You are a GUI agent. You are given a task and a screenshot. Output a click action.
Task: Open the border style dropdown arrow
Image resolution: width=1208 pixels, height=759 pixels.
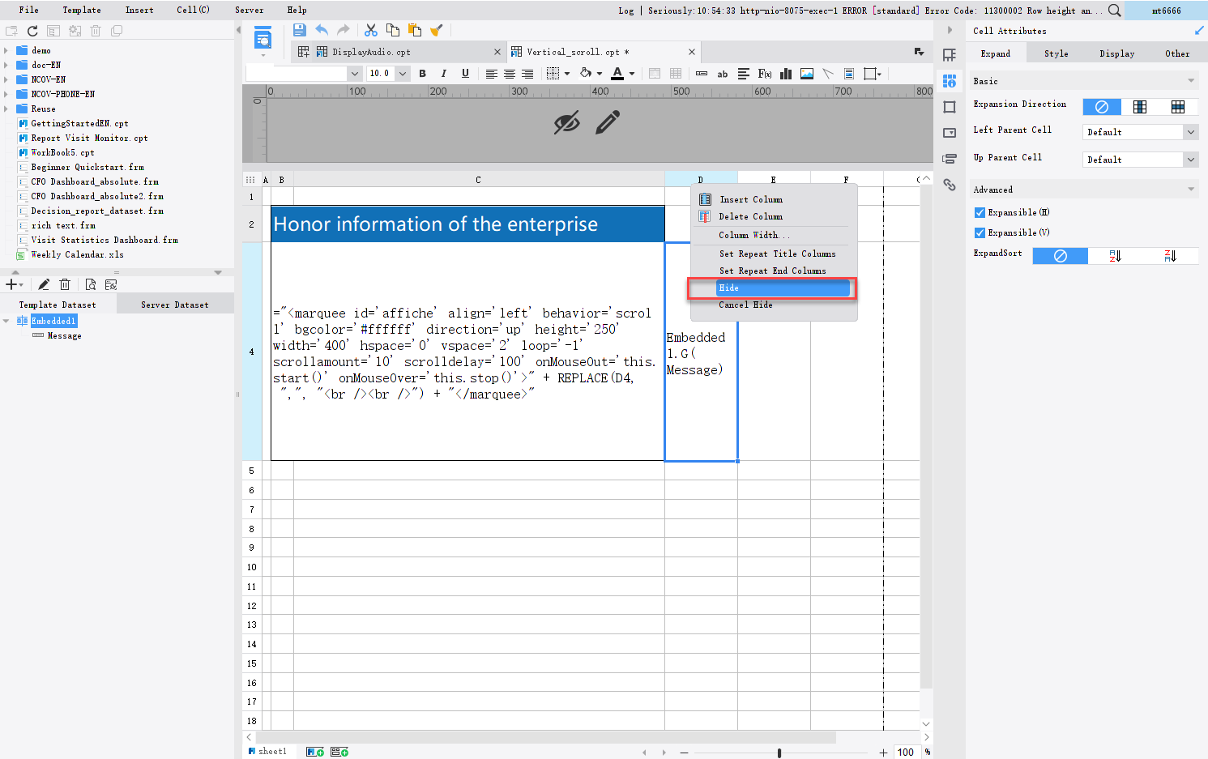coord(566,74)
